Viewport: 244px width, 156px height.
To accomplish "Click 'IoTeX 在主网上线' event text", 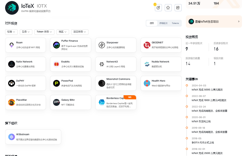I will (201, 121).
